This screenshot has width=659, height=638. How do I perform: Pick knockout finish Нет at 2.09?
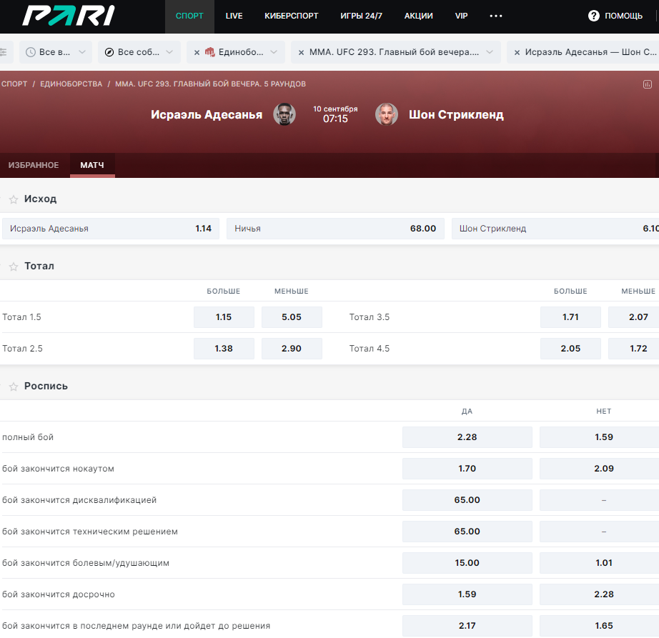tap(600, 469)
